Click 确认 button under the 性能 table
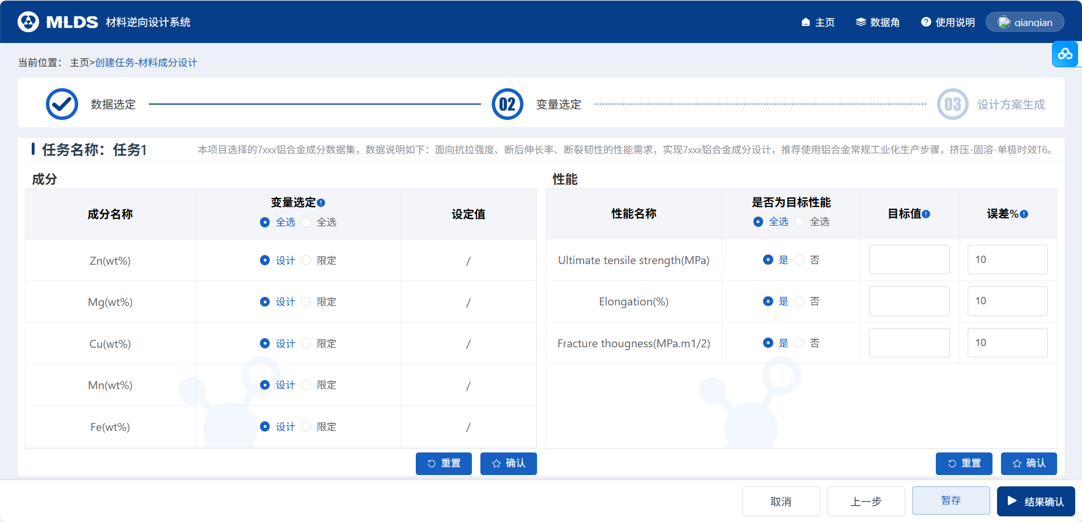 (1028, 463)
